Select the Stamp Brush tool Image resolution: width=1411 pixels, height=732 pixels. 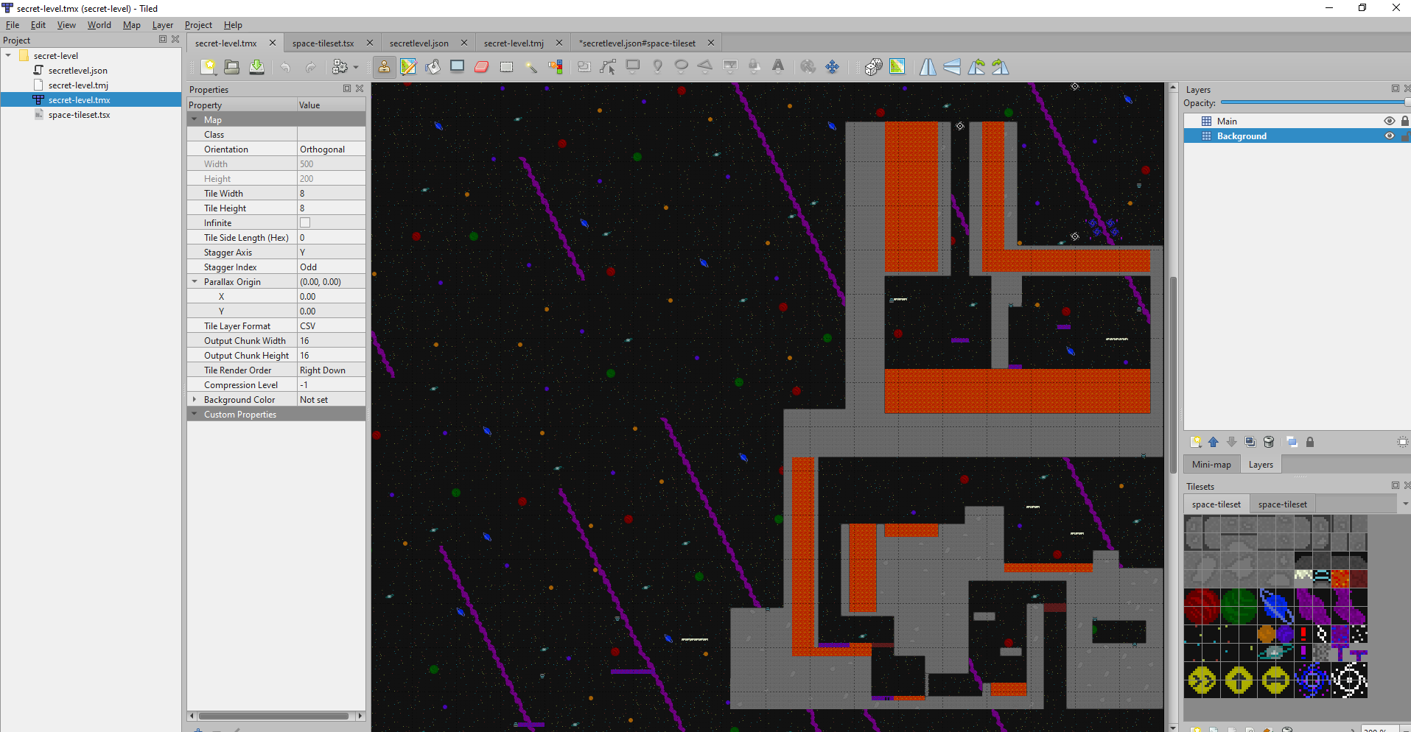tap(384, 67)
